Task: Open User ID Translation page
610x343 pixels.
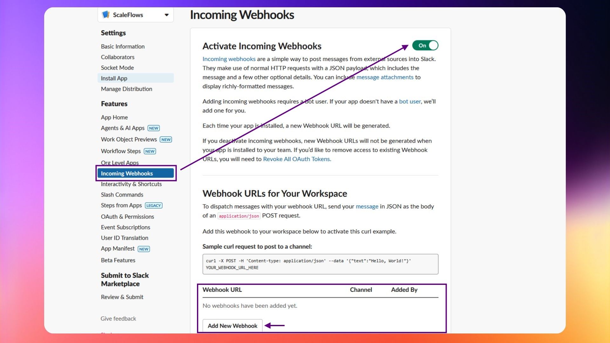Action: pyautogui.click(x=125, y=238)
